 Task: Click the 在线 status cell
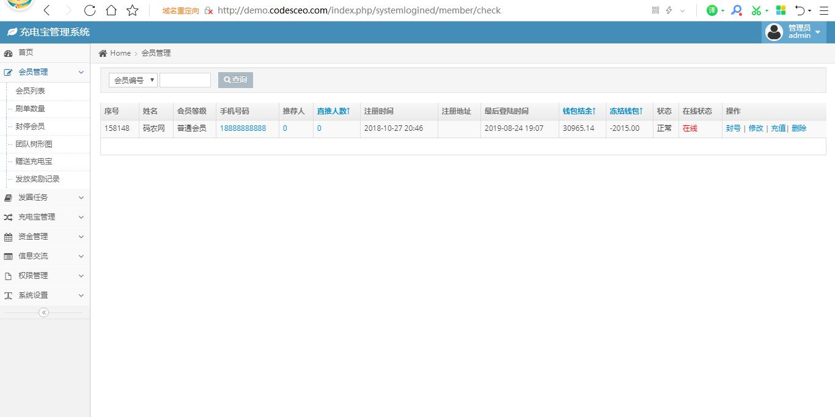(690, 128)
